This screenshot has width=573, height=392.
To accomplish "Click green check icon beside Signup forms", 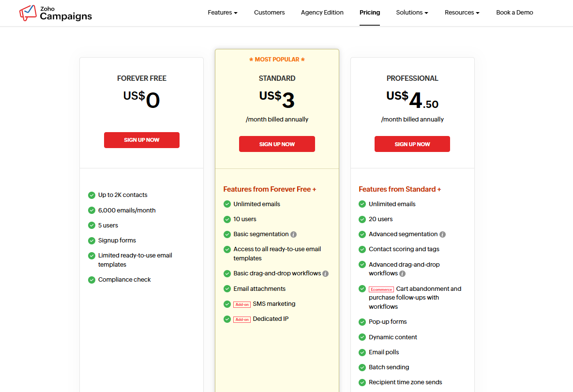I will (x=92, y=241).
